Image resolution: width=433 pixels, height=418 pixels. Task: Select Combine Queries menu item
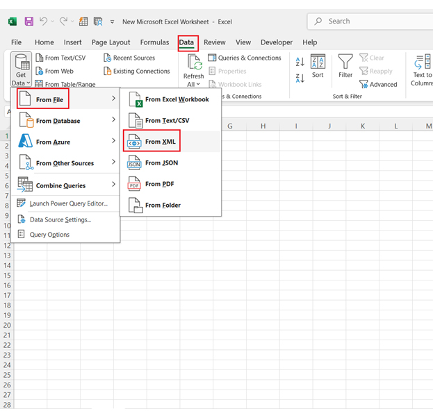(x=66, y=185)
